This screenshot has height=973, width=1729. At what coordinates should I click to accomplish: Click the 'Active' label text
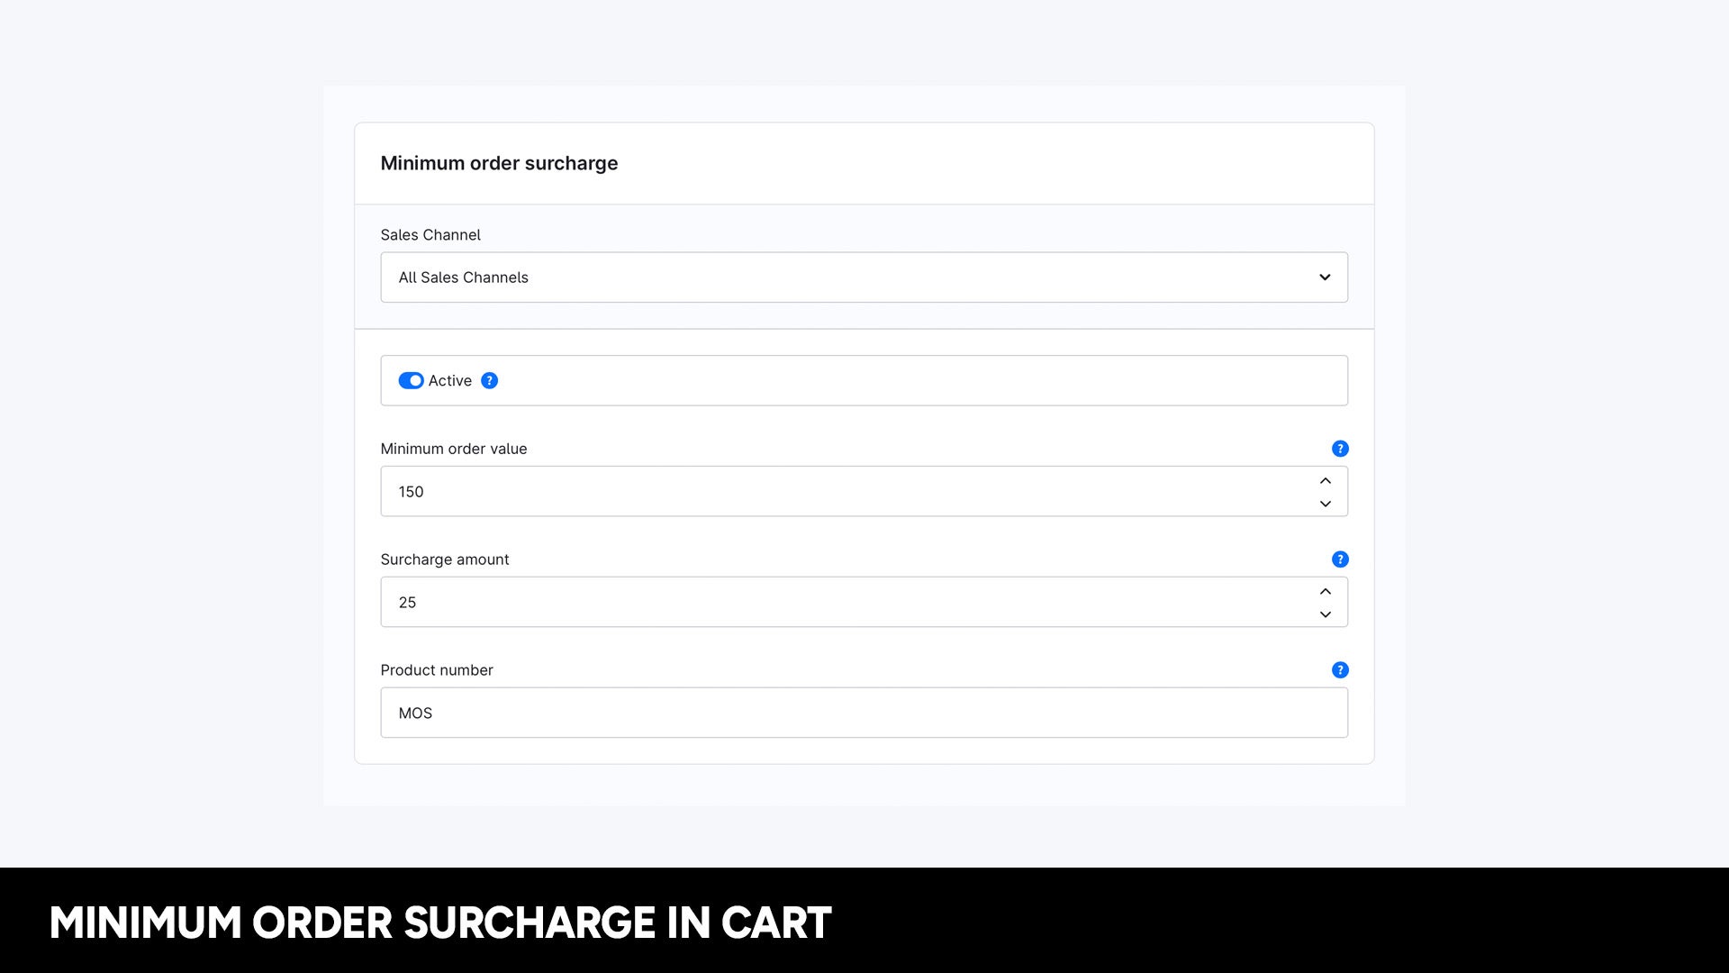[449, 381]
